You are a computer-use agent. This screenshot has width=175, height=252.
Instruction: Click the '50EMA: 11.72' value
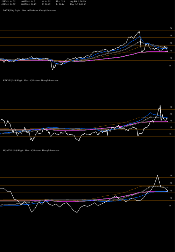8,4
